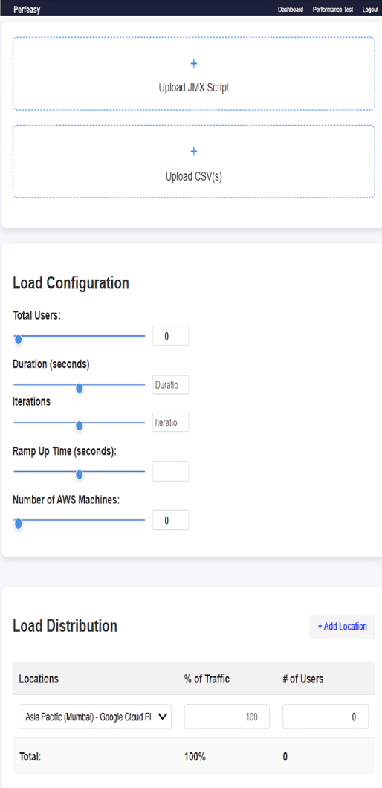Viewport: 382px width, 788px height.
Task: Click the plus icon above Upload JMX Script
Action: [x=194, y=64]
